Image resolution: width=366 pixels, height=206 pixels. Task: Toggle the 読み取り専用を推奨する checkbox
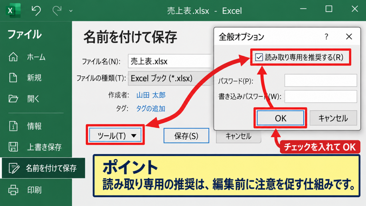pyautogui.click(x=259, y=58)
